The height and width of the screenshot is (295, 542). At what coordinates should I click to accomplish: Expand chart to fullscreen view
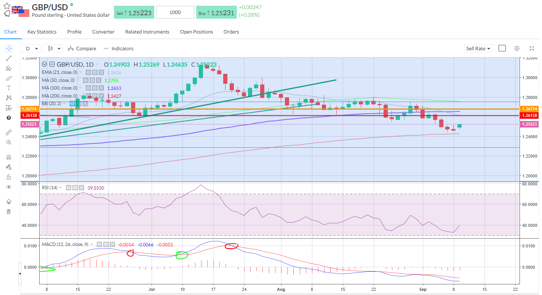532,48
